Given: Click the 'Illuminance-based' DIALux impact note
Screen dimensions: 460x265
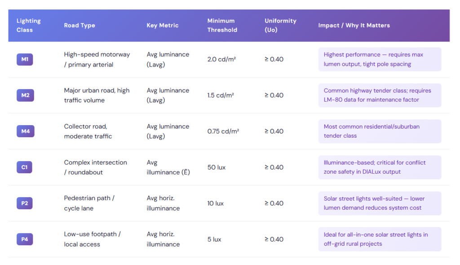Looking at the screenshot, I should point(380,167).
